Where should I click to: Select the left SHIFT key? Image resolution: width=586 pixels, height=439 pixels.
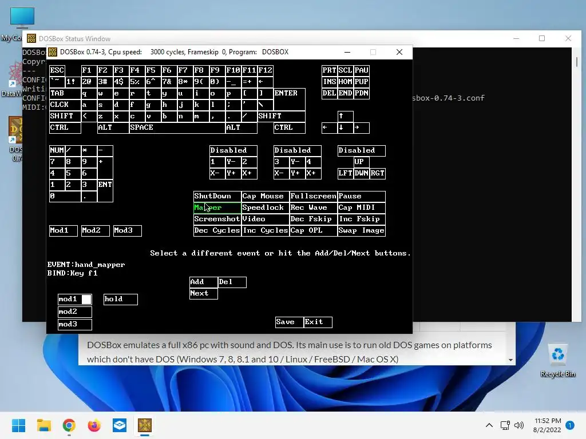pos(65,117)
